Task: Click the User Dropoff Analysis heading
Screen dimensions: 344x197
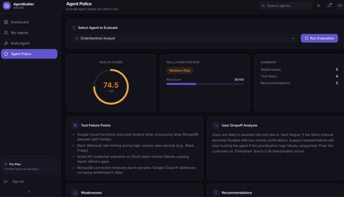Action: (239, 125)
